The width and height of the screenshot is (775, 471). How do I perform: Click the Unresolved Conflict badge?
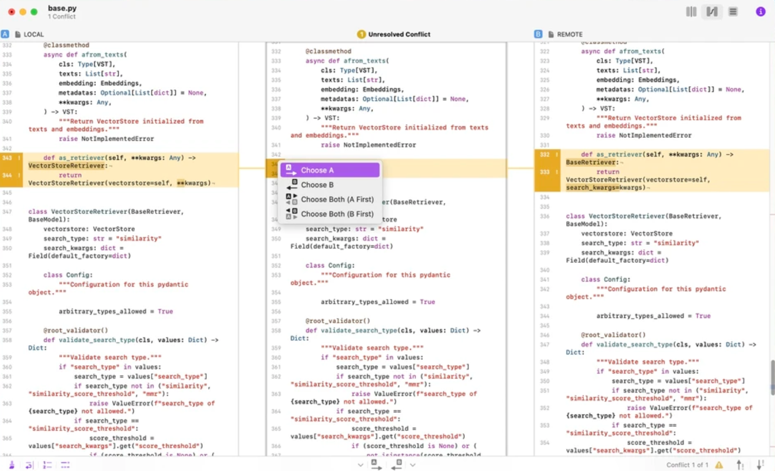coord(394,34)
